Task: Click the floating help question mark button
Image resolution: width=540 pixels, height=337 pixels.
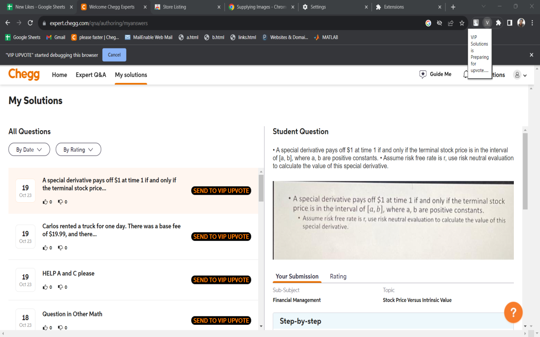Action: (513, 312)
